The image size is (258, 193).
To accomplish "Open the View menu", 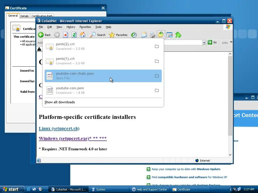I will point(59,27).
